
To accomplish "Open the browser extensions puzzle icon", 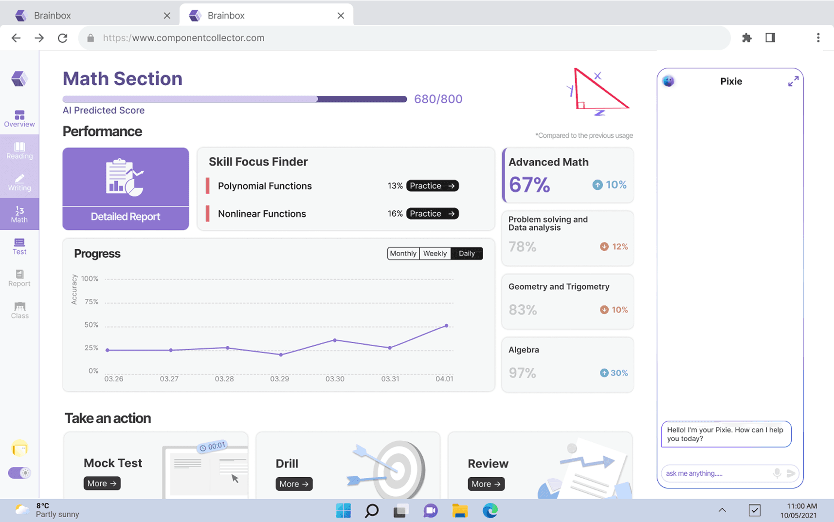I will (x=746, y=38).
